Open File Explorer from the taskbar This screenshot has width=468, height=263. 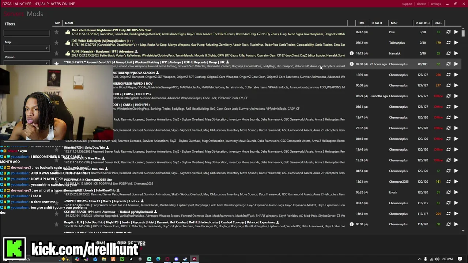pos(104,259)
